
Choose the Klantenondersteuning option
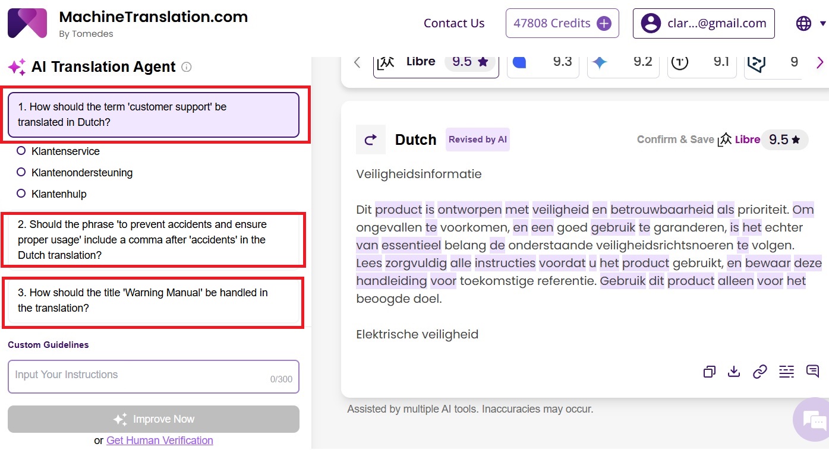pyautogui.click(x=21, y=173)
